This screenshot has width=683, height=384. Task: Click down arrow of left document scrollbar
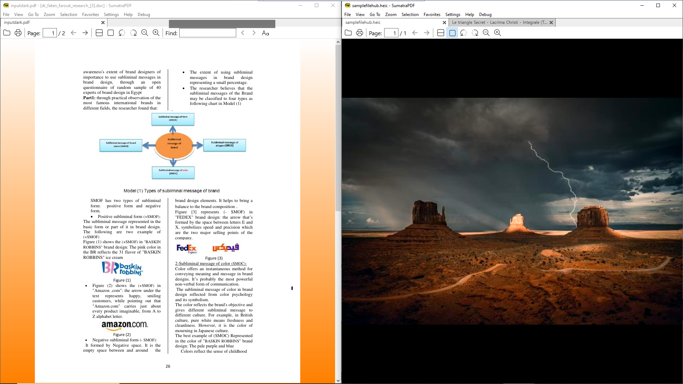(x=338, y=380)
